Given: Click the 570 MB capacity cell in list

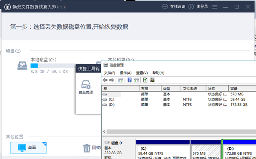Looking at the screenshot, I should click(237, 94).
